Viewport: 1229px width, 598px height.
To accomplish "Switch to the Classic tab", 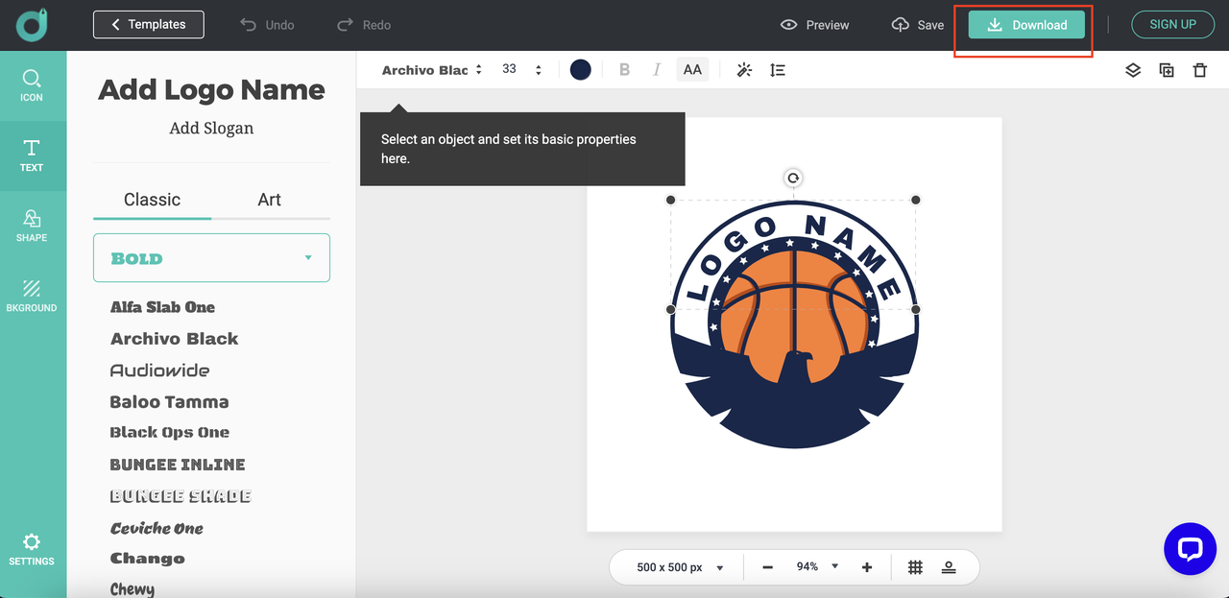I will [x=152, y=200].
